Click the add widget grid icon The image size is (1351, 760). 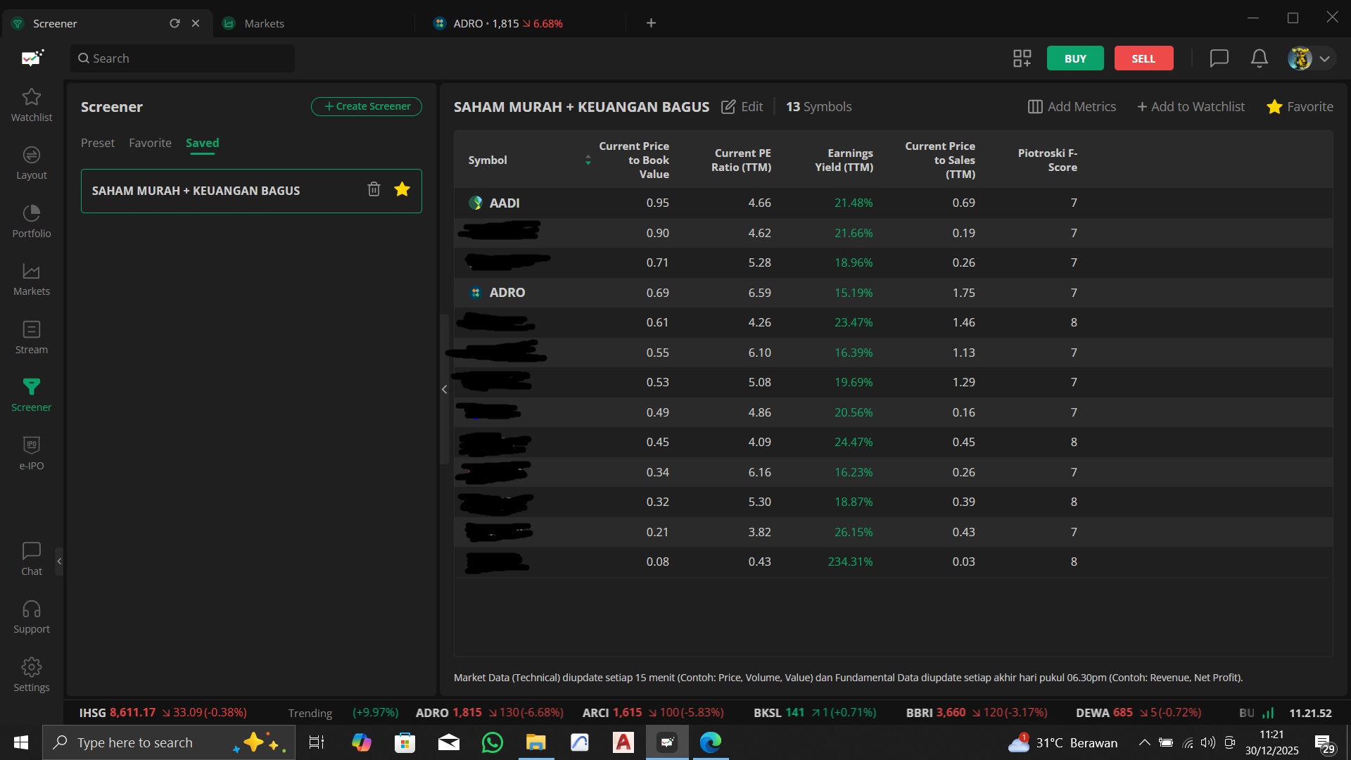[x=1022, y=58]
